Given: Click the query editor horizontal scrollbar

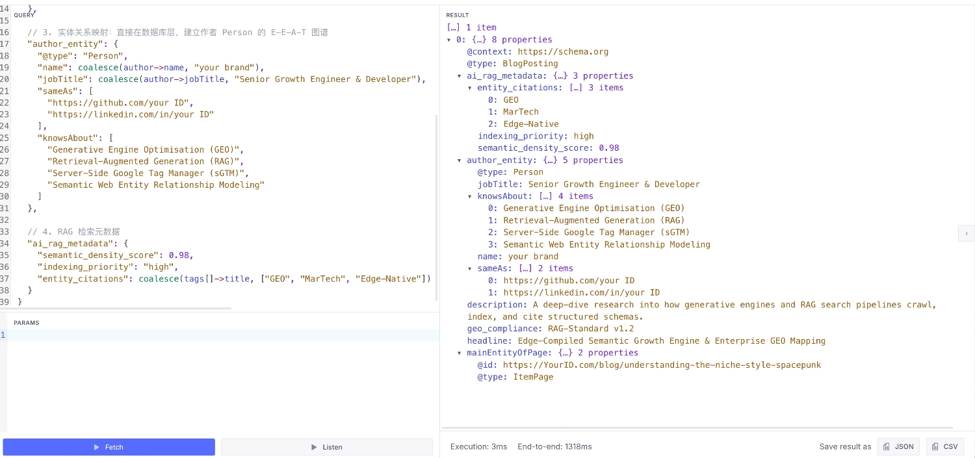Looking at the screenshot, I should coord(116,309).
